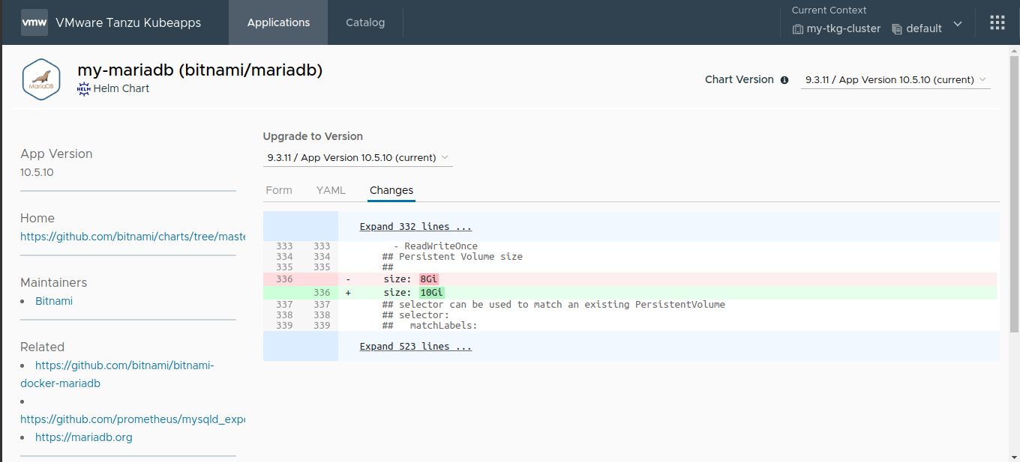The image size is (1020, 462).
Task: Click the Expand 332 lines link
Action: [x=415, y=226]
